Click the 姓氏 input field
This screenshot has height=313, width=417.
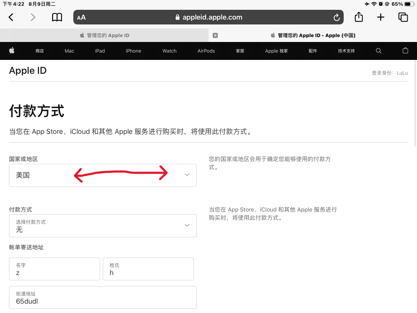coord(148,269)
